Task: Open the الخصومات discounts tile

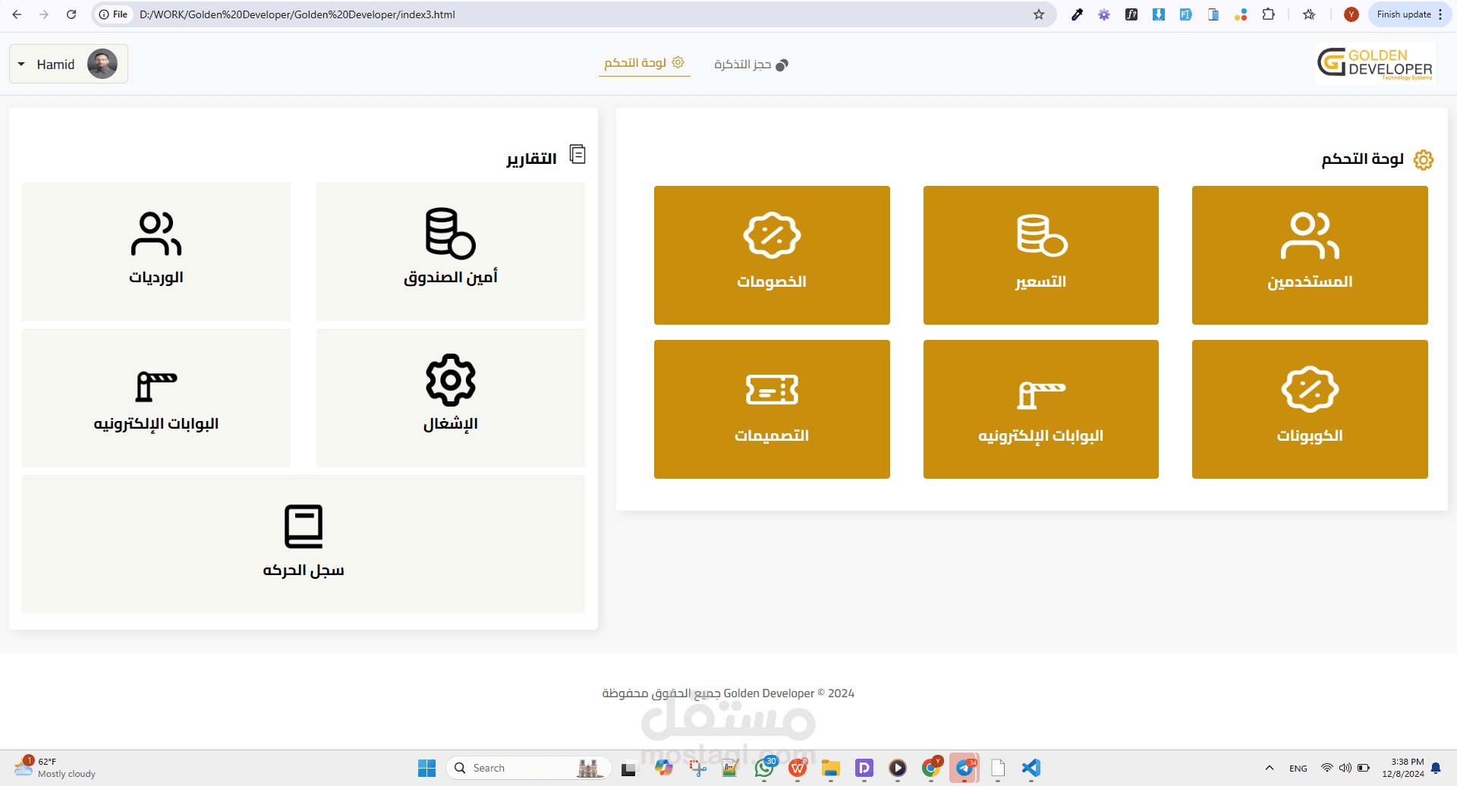Action: pyautogui.click(x=772, y=255)
